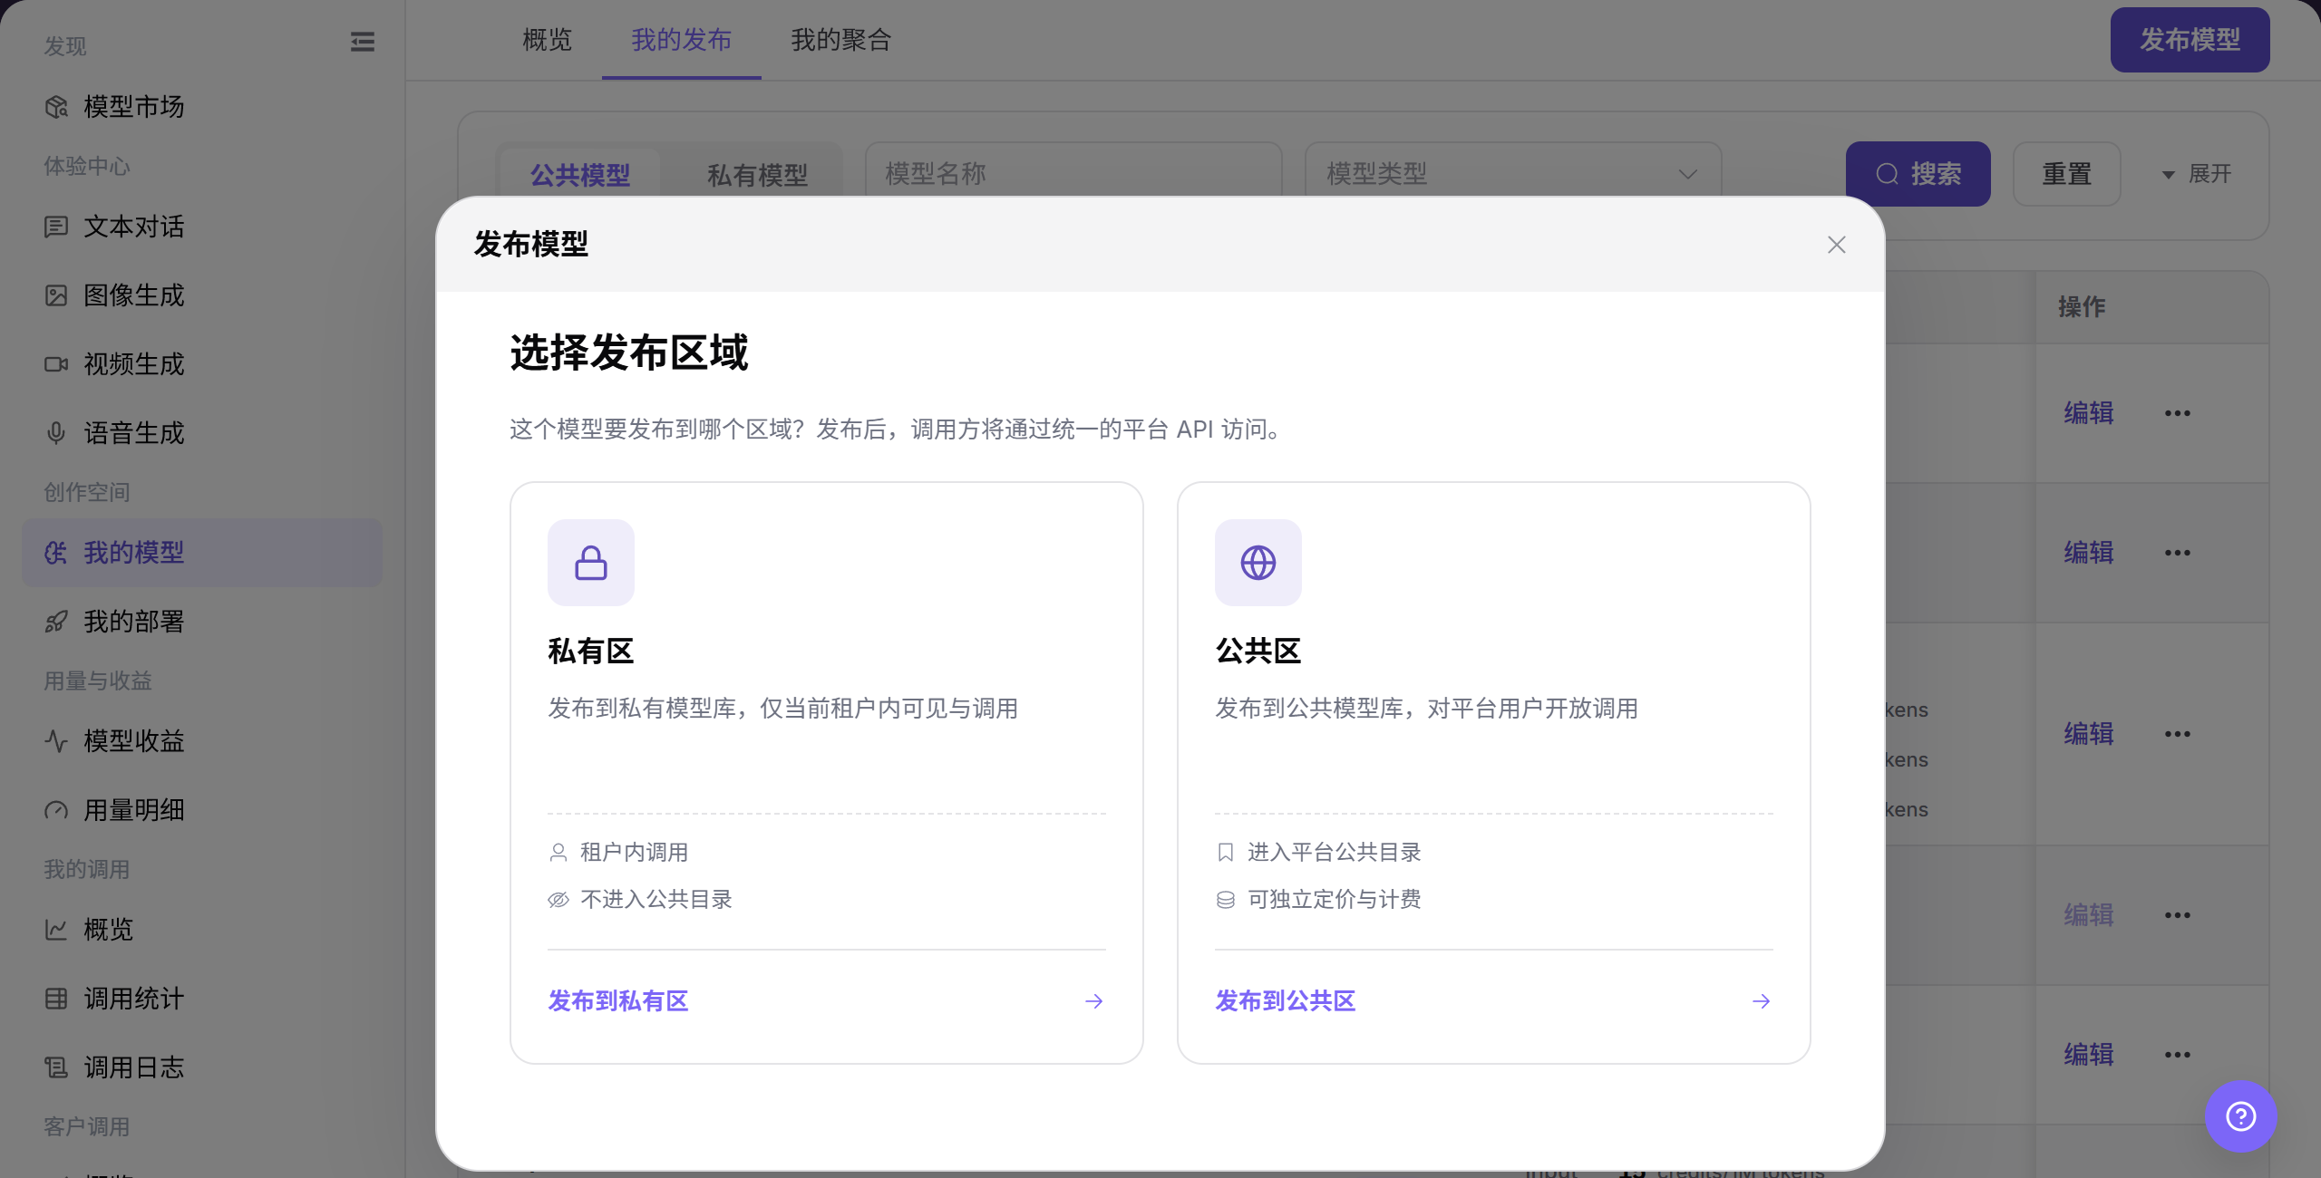Select the 私有模型 segment
The width and height of the screenshot is (2321, 1178).
tap(758, 174)
